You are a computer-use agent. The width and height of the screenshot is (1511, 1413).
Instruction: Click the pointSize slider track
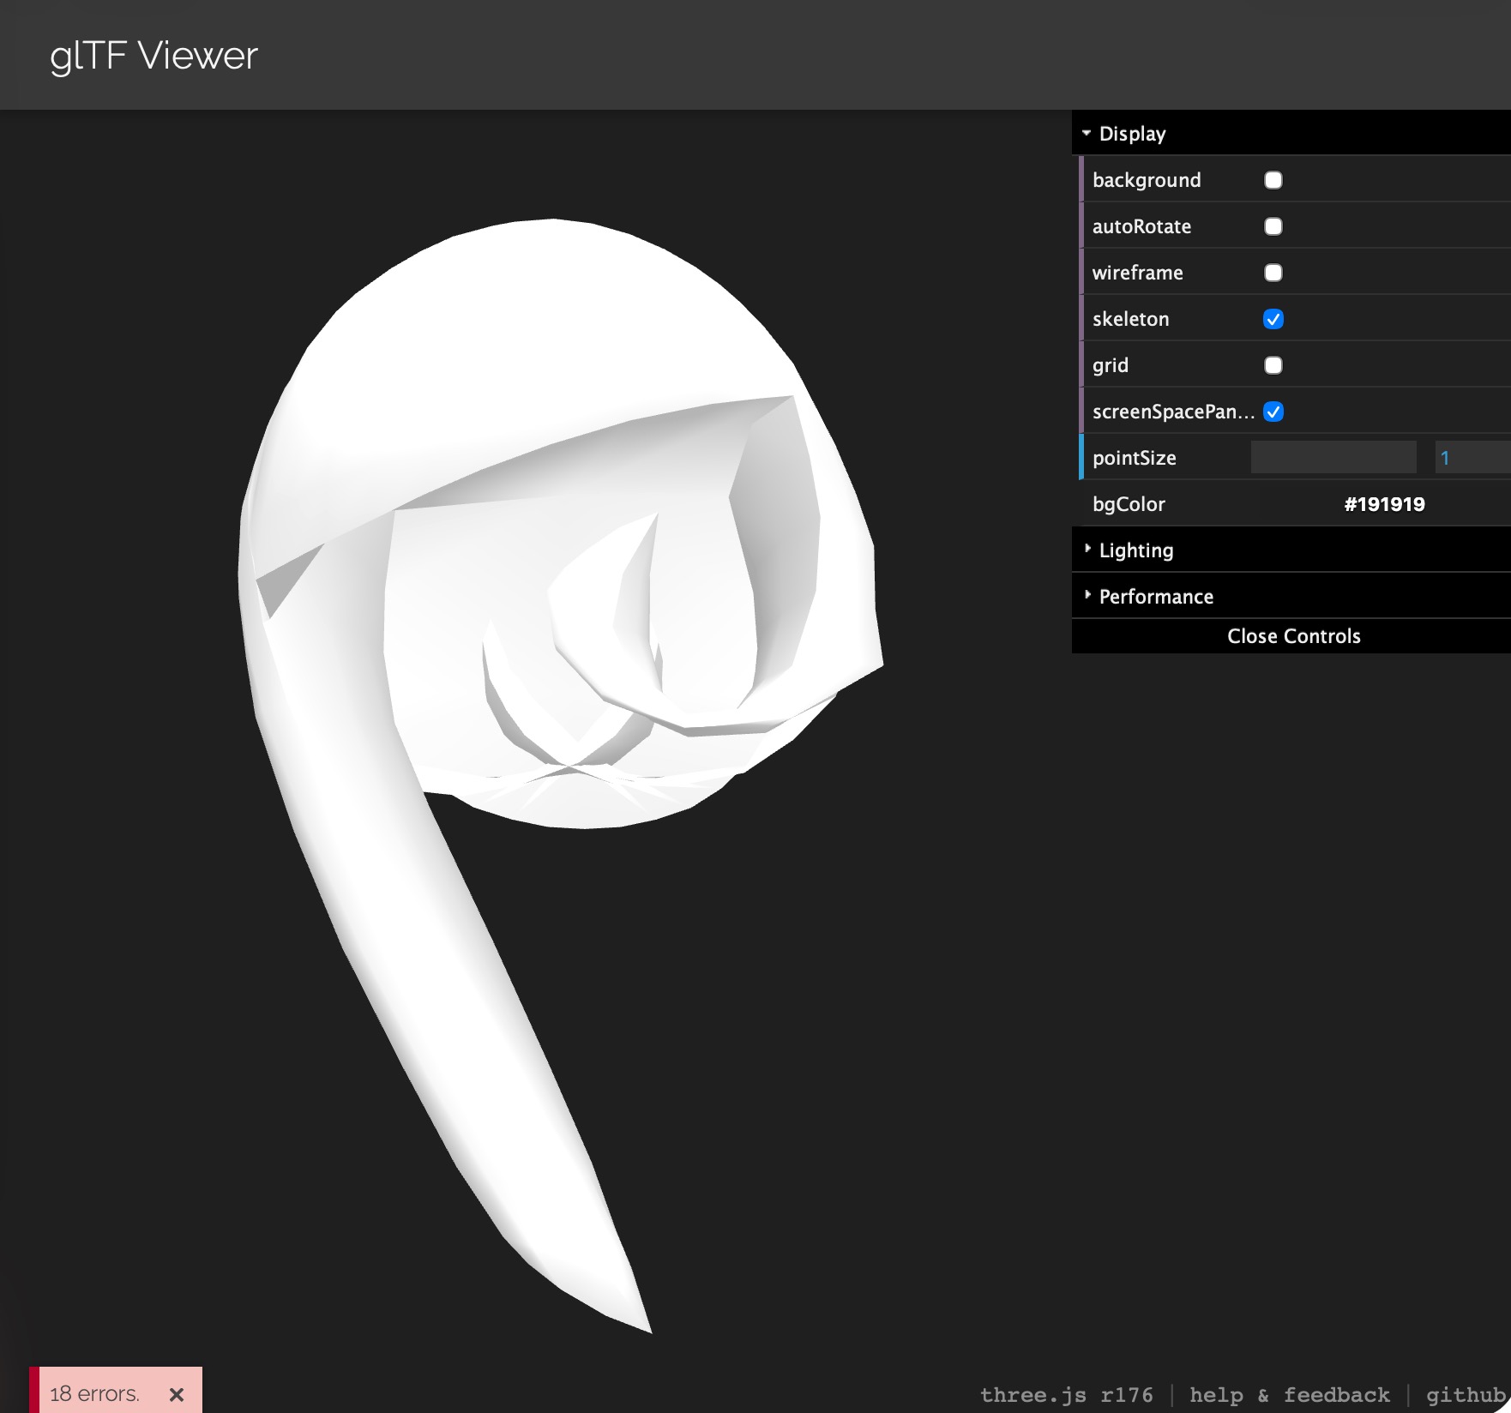[1333, 458]
